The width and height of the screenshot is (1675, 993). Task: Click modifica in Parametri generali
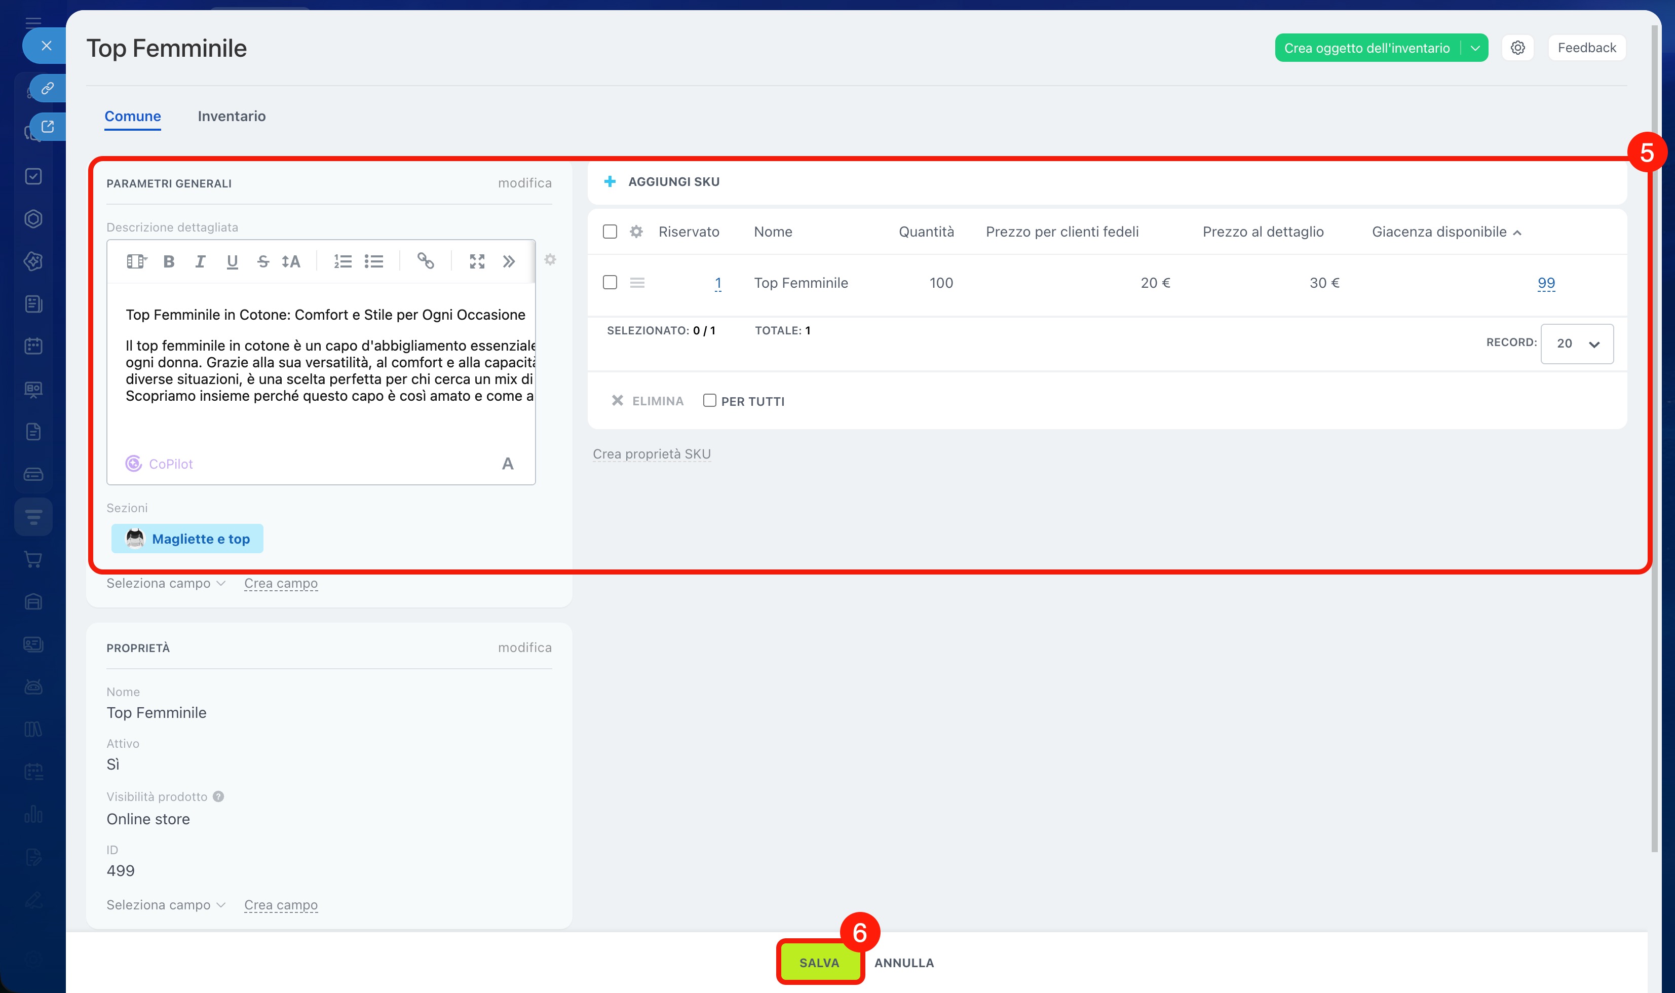(525, 183)
